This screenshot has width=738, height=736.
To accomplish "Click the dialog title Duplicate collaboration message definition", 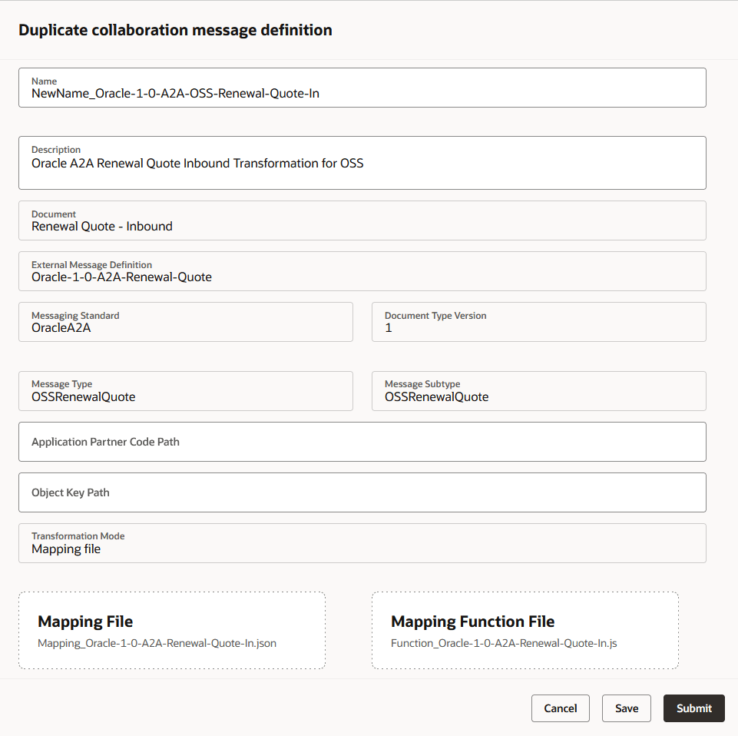I will tap(175, 30).
